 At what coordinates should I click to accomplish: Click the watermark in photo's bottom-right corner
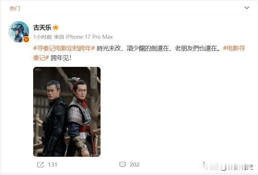click(95, 155)
